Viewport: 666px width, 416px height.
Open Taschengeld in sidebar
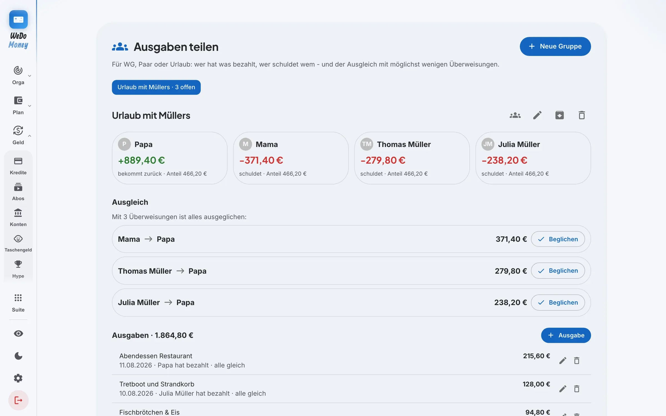coord(18,243)
